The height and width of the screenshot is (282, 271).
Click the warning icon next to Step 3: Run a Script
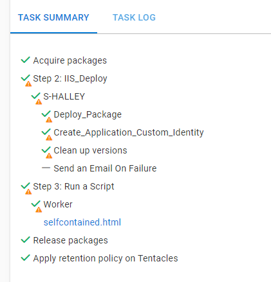26,188
